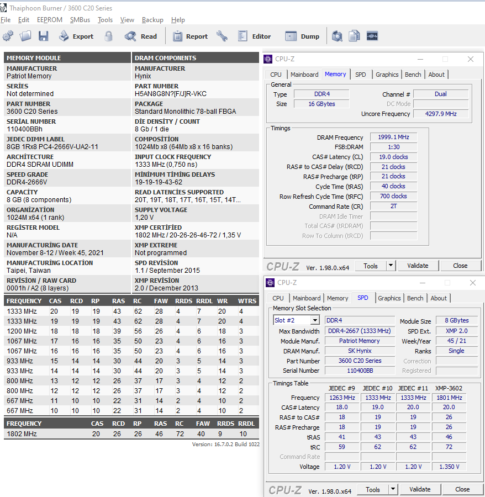The image size is (485, 497).
Task: Click Validate button in lower CPU-Z window
Action: click(x=420, y=489)
